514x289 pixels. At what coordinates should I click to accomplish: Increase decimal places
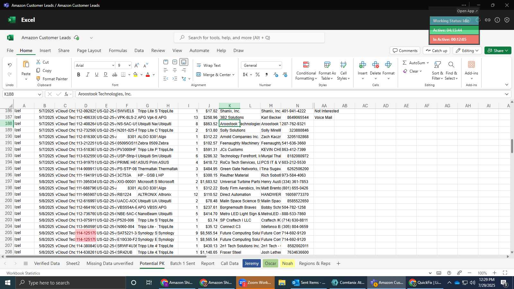[x=276, y=74]
